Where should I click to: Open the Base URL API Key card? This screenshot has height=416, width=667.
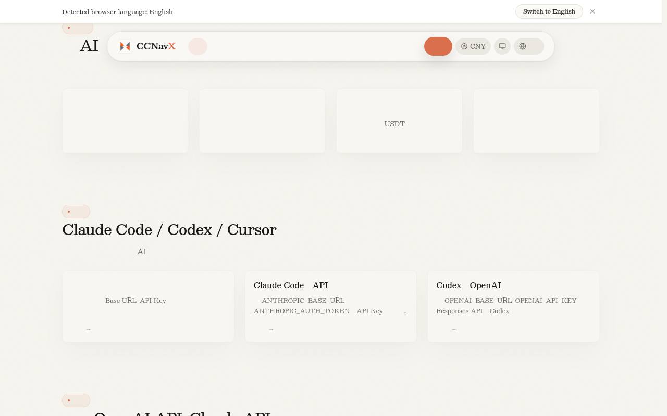148,306
